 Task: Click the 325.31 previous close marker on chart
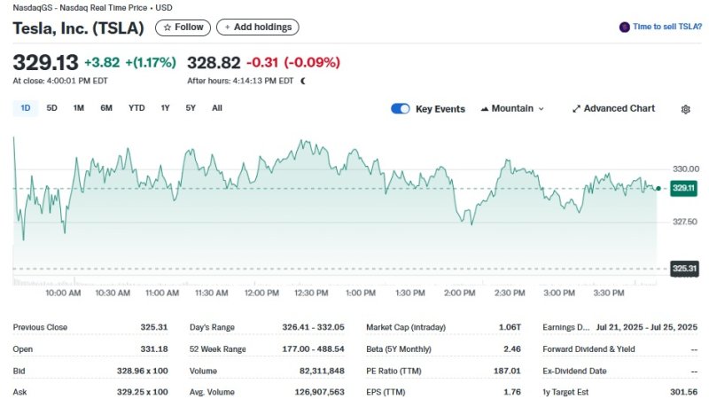point(683,269)
